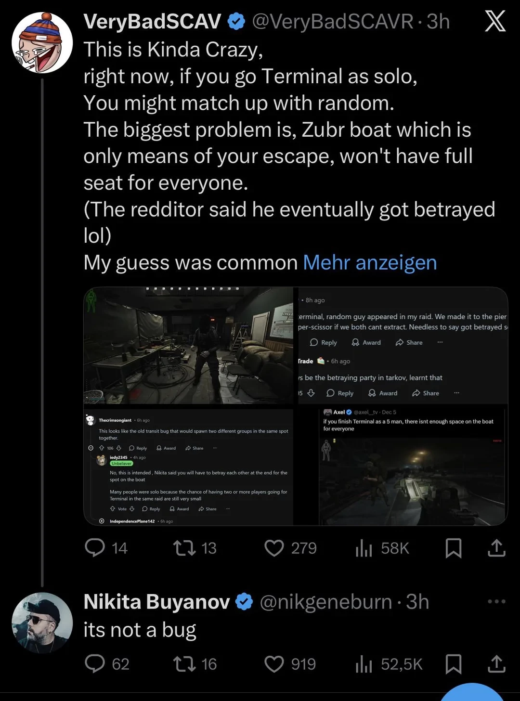Click the verified badge next to VeryBadSCAV

pyautogui.click(x=235, y=21)
